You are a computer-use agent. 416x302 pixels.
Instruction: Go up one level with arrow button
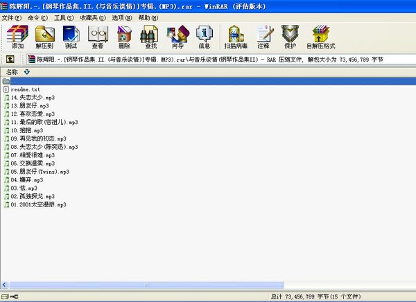(10, 59)
